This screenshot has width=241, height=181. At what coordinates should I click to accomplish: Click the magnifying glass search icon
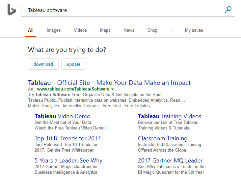[x=228, y=10]
